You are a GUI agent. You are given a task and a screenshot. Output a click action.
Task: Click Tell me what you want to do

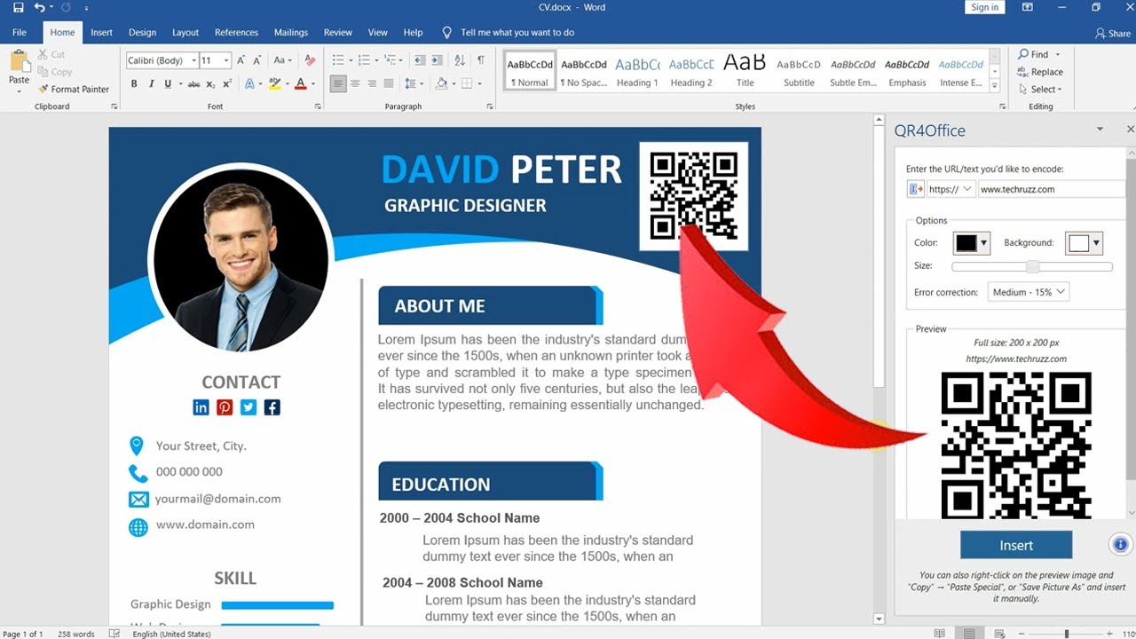pos(517,32)
